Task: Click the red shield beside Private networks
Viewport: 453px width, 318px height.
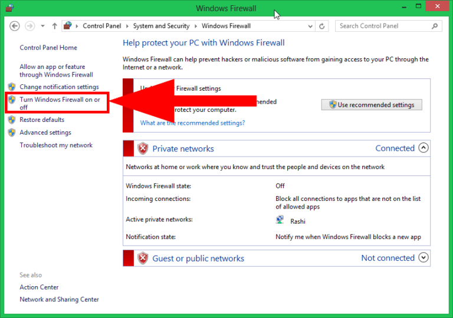Action: coord(143,149)
